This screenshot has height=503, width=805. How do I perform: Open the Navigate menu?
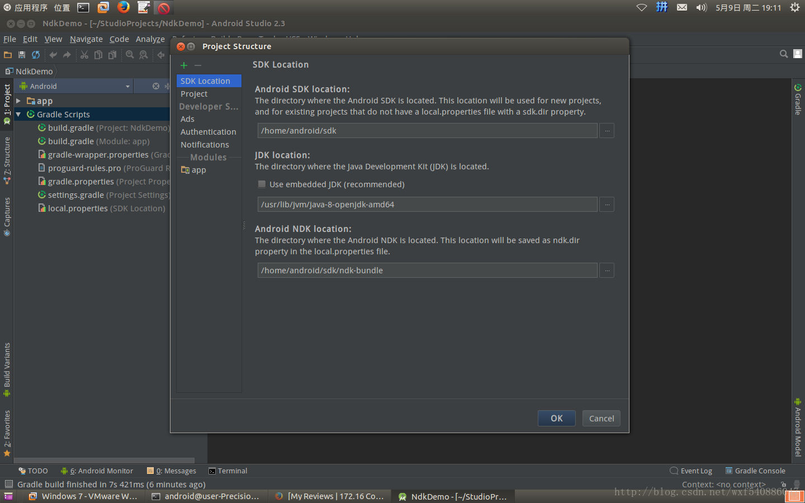86,39
